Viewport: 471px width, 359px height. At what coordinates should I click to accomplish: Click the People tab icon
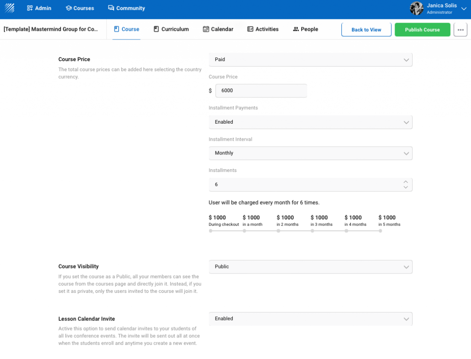pyautogui.click(x=296, y=29)
